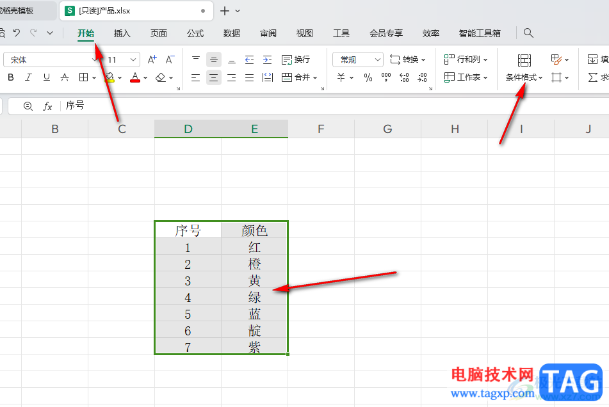This screenshot has height=407, width=609.
Task: Open the 审阅 ribbon tab
Action: [268, 33]
